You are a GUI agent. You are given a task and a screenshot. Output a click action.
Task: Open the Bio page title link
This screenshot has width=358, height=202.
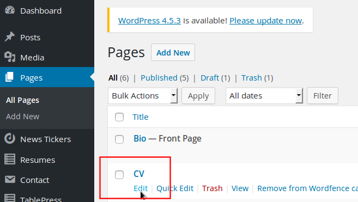pos(139,138)
